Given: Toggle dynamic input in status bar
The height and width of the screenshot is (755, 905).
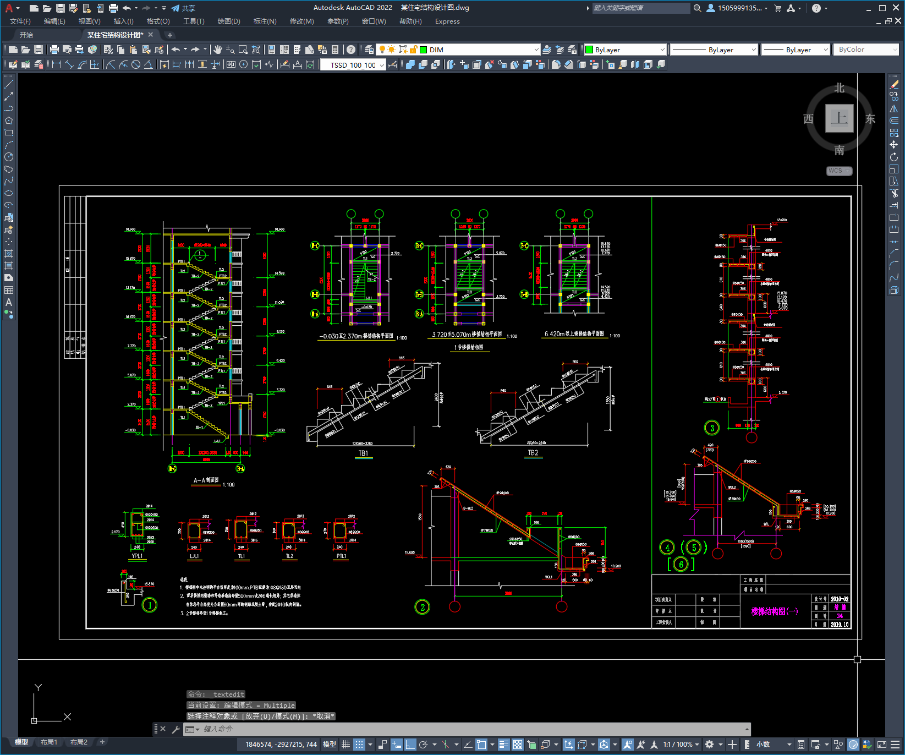Looking at the screenshot, I should [396, 745].
